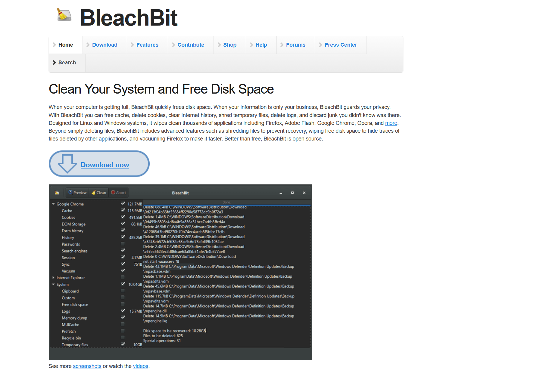Open the screenshots link
540x374 pixels.
(87, 366)
